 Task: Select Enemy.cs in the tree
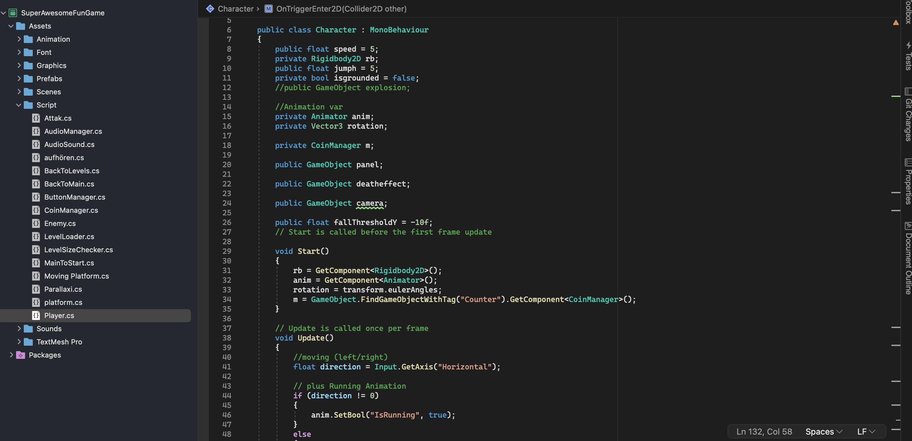[x=60, y=223]
